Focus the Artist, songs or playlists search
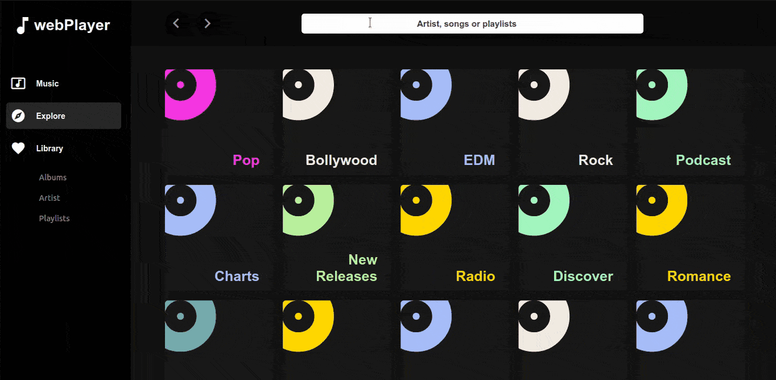The width and height of the screenshot is (776, 380). pyautogui.click(x=472, y=24)
